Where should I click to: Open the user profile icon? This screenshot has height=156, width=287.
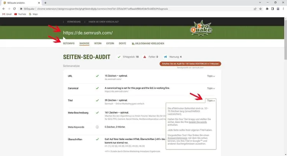click(x=278, y=9)
